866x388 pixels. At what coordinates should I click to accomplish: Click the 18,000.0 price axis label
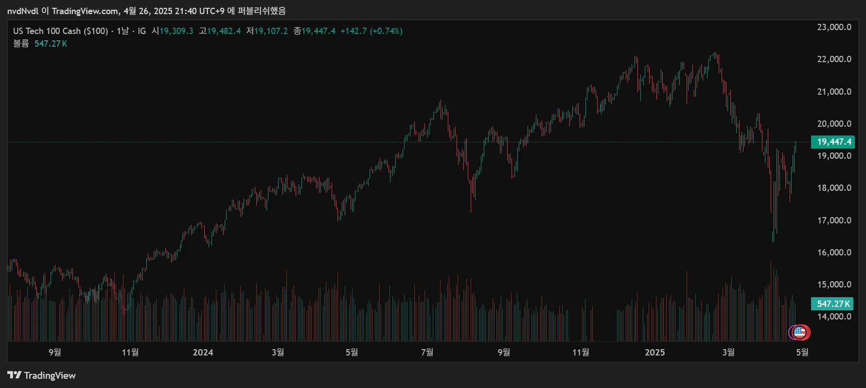(834, 188)
